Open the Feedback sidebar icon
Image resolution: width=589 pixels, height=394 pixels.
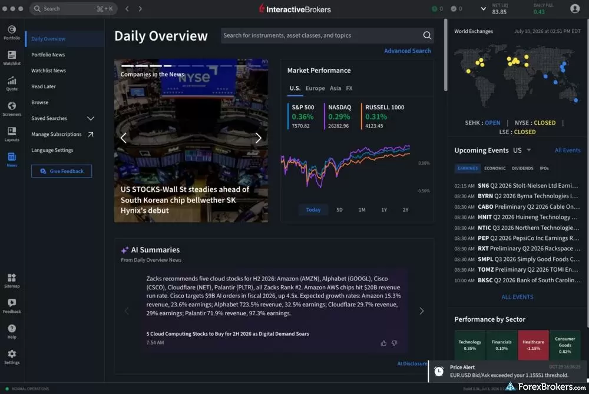[12, 306]
